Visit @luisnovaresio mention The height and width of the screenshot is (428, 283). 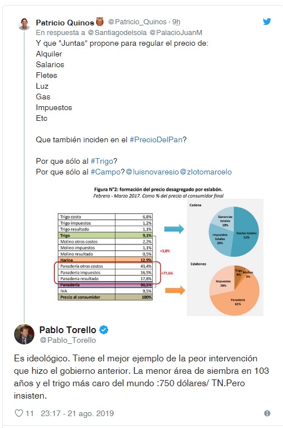[x=152, y=172]
